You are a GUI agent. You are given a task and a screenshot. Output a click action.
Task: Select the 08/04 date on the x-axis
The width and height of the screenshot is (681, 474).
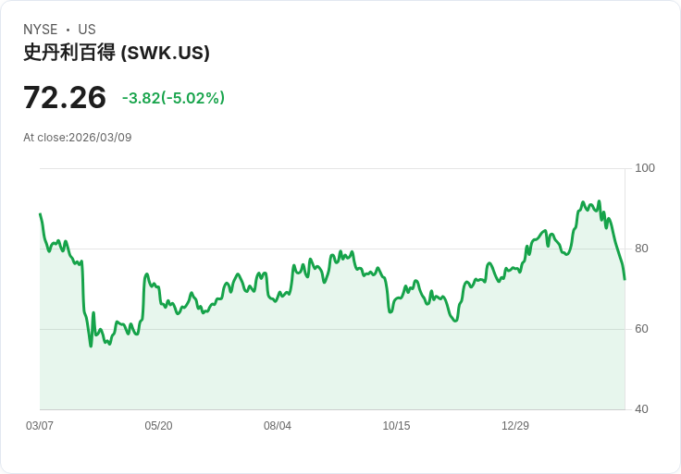(278, 426)
